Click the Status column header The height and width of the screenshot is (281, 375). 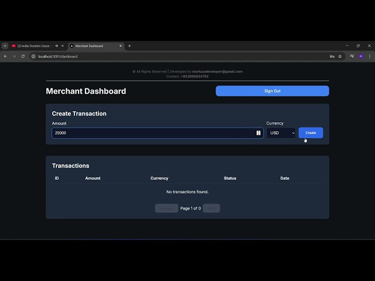point(230,178)
